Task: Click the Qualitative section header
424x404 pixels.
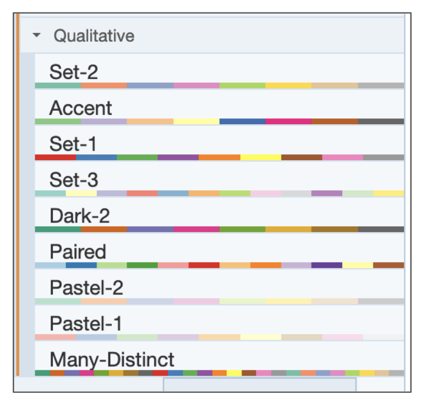Action: (94, 35)
